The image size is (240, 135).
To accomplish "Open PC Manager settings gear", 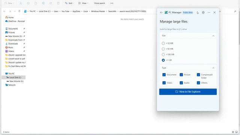I will 203,12.
